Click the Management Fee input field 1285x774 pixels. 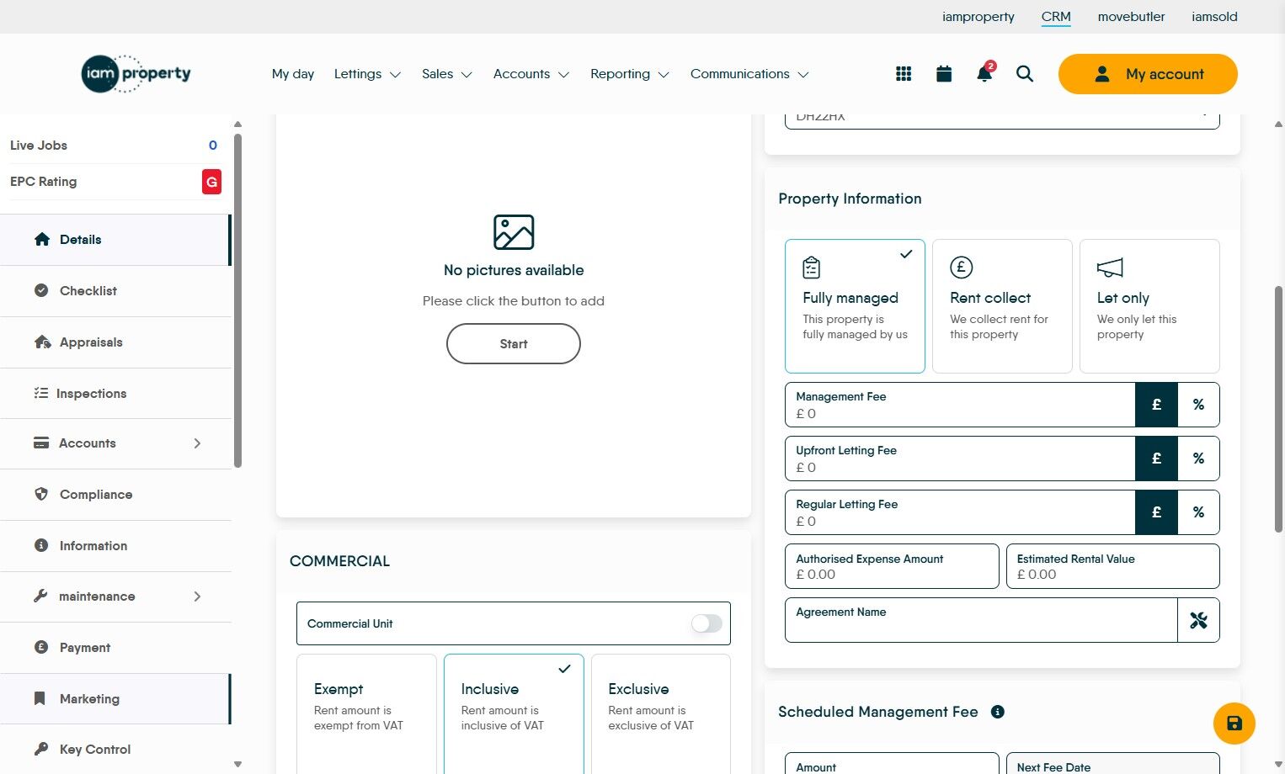click(x=960, y=405)
